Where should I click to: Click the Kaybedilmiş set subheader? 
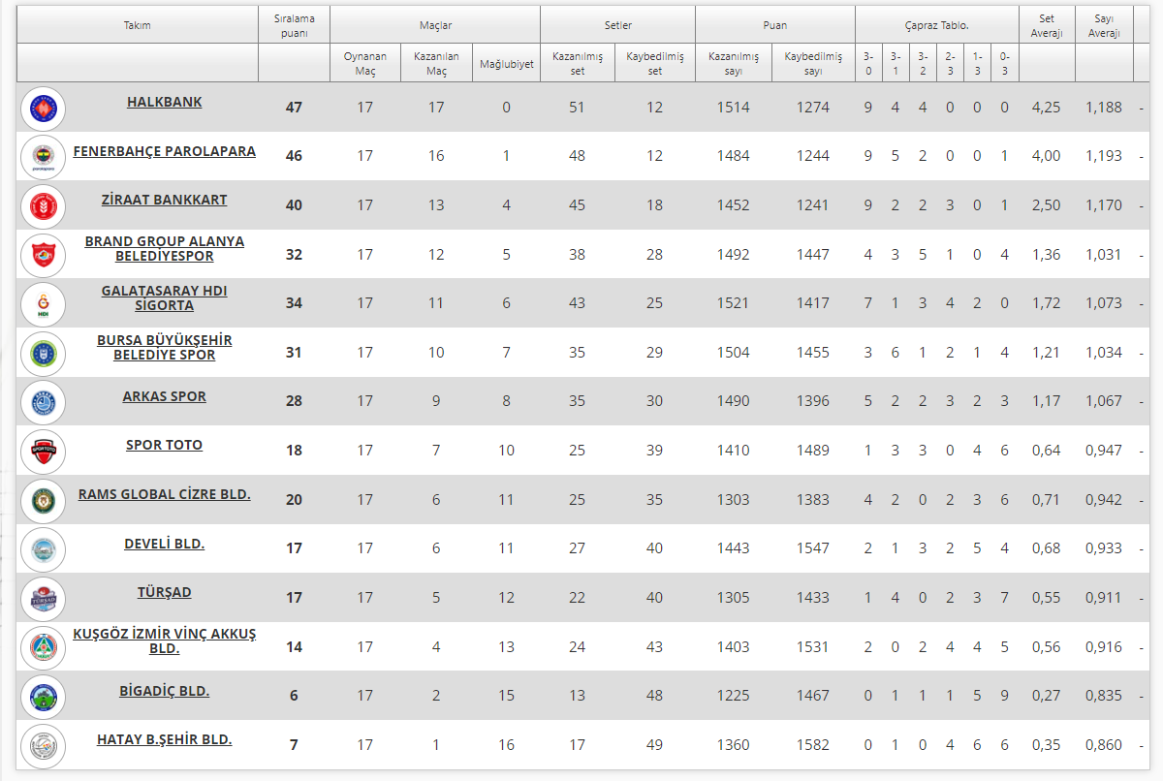(655, 63)
